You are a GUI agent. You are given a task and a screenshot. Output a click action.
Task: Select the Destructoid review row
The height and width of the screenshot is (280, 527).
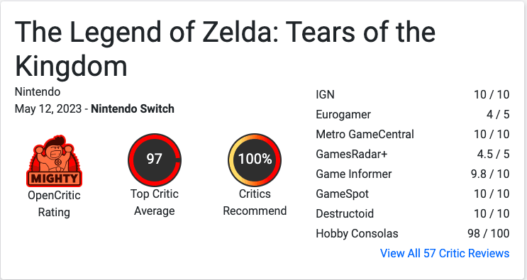click(x=412, y=213)
